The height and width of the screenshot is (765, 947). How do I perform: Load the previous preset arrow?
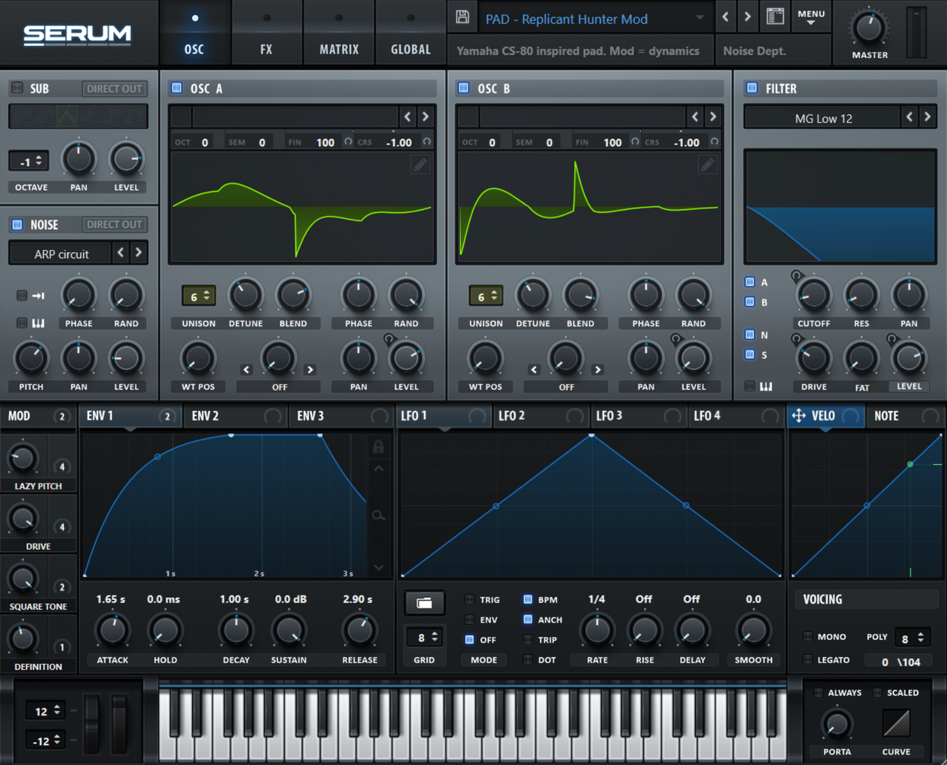point(725,17)
